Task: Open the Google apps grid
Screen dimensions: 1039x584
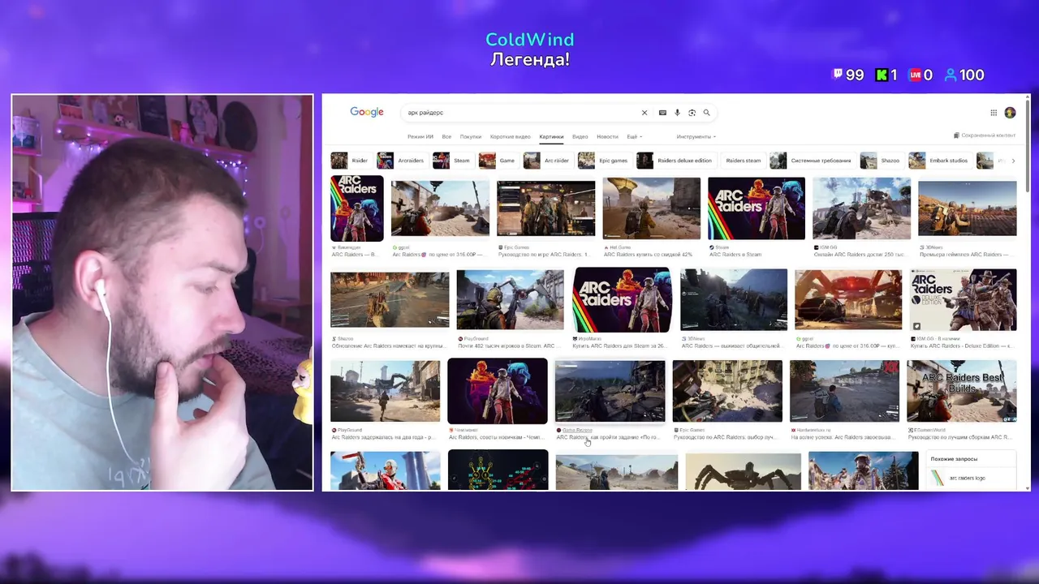Action: [x=994, y=113]
